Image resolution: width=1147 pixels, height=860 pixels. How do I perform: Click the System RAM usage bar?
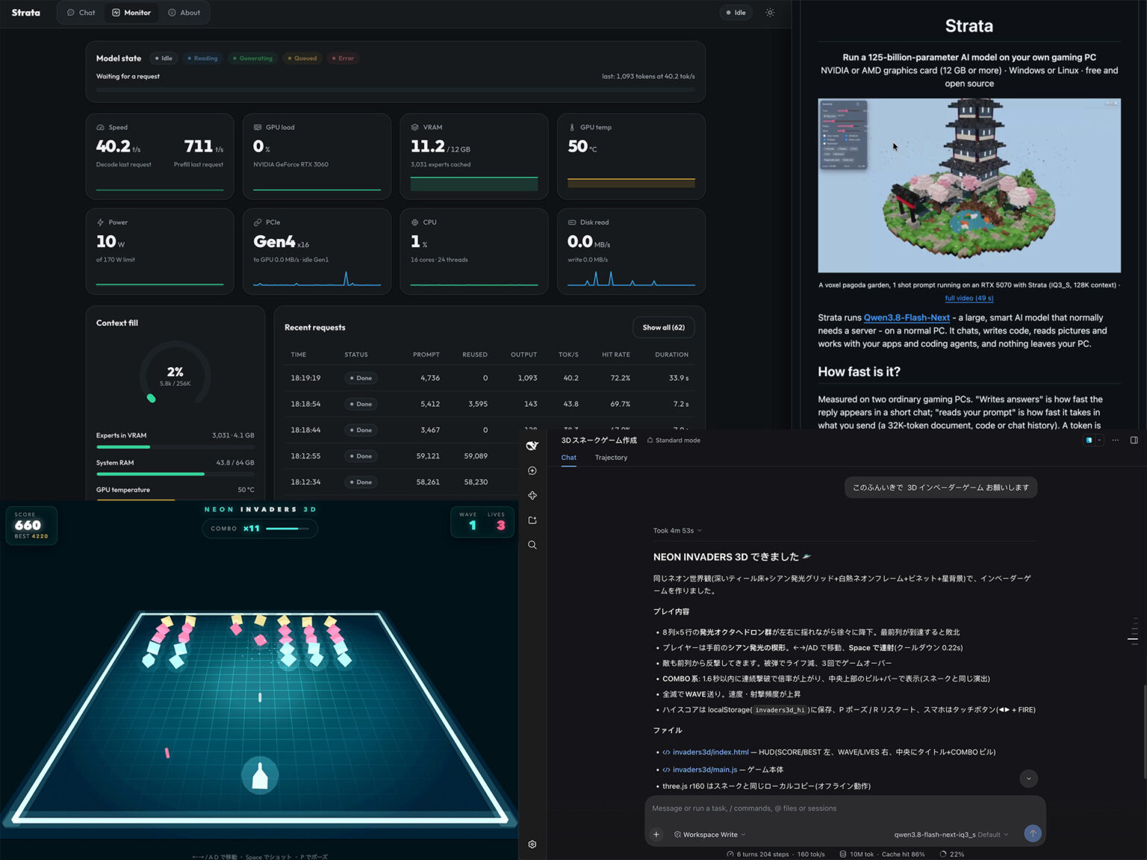(175, 474)
